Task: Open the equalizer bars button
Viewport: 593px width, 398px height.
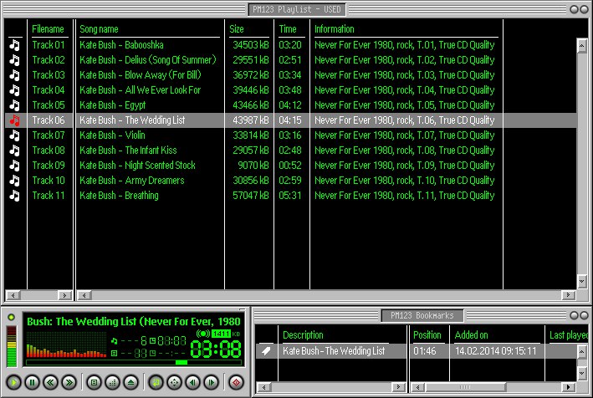Action: pos(112,382)
